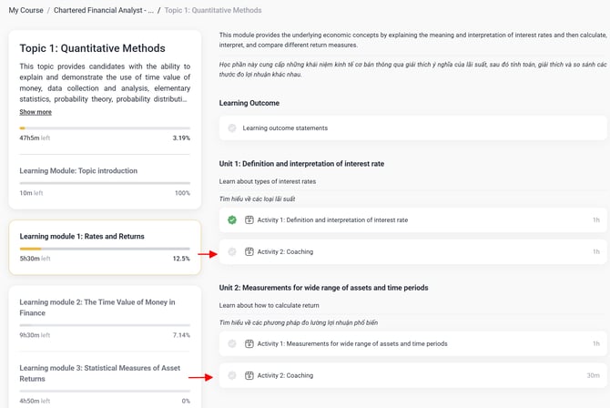Open Learning outcome statements

(x=285, y=127)
